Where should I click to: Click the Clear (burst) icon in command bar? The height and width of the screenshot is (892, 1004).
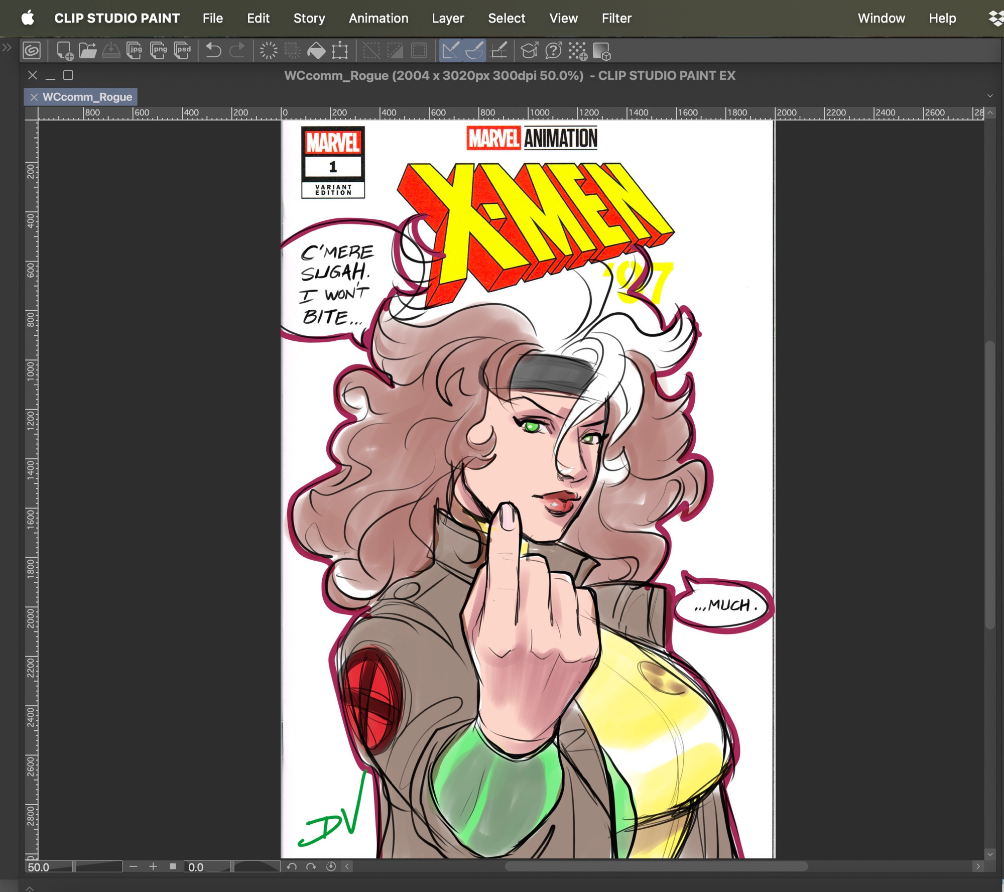[x=269, y=51]
